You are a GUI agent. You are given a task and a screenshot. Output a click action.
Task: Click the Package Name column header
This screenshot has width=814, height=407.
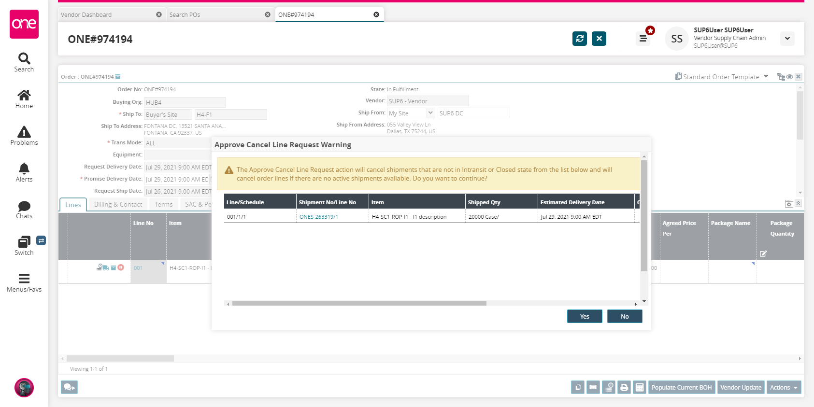point(732,237)
